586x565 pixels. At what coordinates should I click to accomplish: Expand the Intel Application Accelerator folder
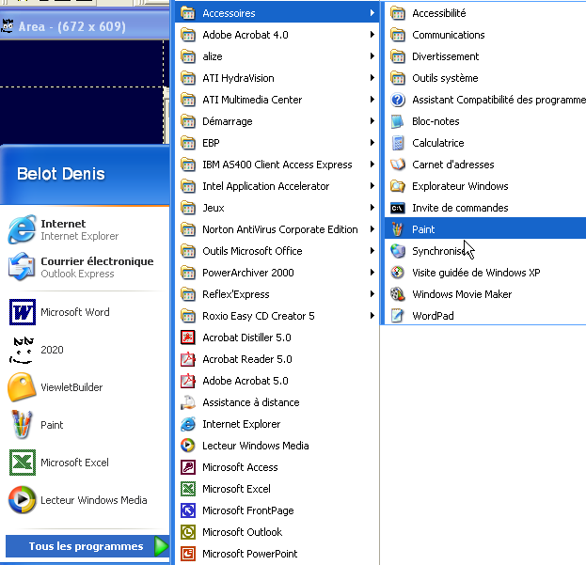click(x=277, y=186)
